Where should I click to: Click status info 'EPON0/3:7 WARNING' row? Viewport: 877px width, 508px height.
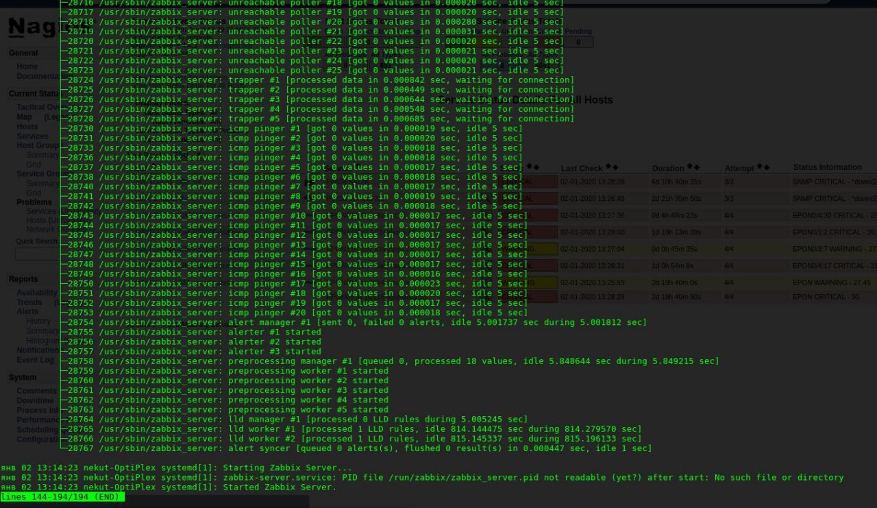click(834, 249)
